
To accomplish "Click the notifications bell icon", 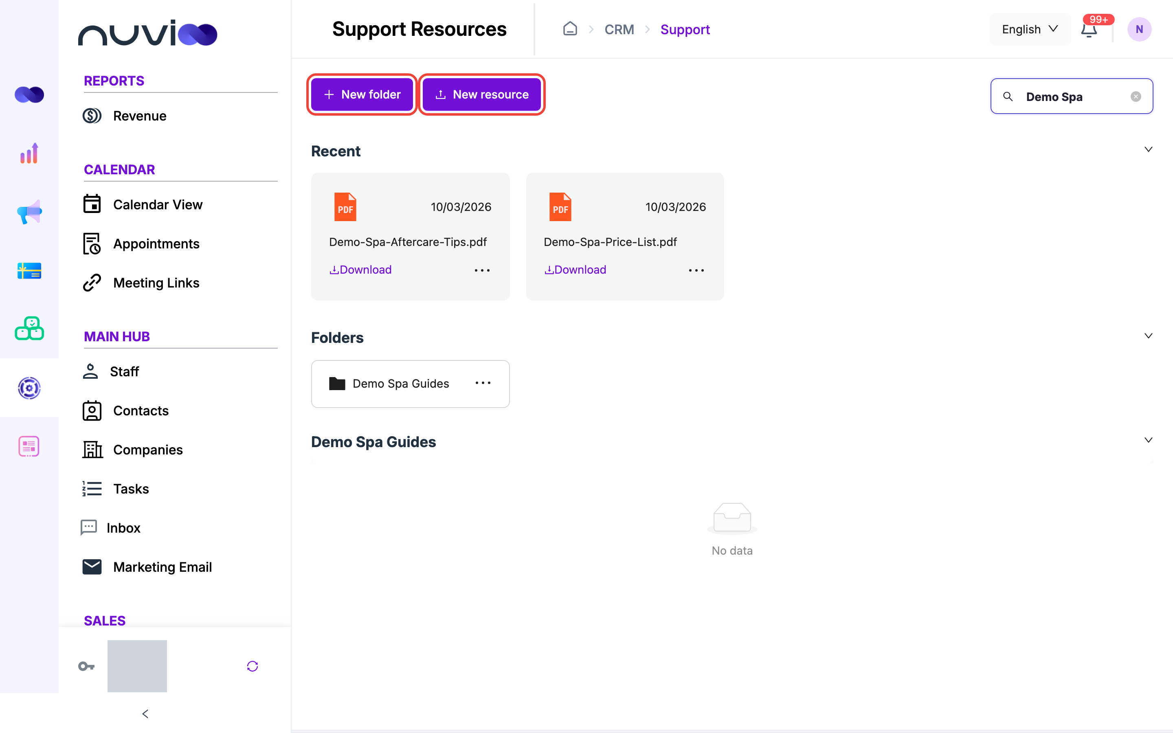I will [1089, 30].
